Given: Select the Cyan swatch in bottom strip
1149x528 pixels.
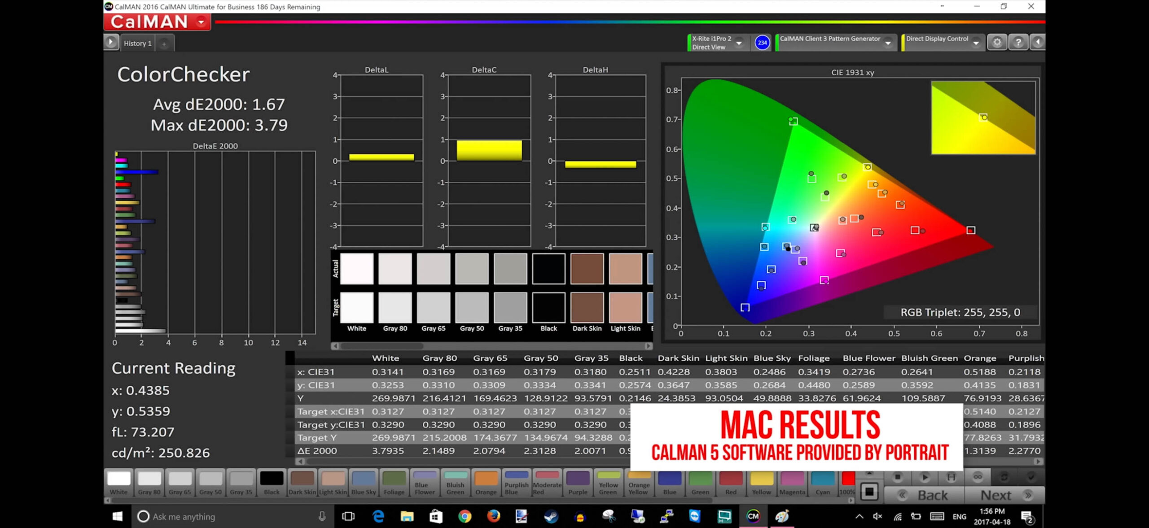Looking at the screenshot, I should 823,483.
